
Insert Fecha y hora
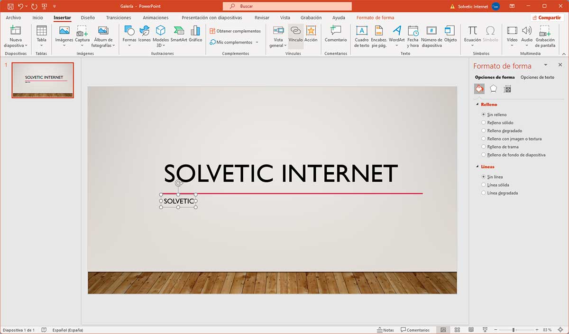(x=413, y=36)
